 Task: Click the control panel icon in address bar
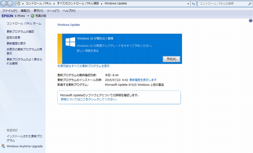pyautogui.click(x=19, y=4)
